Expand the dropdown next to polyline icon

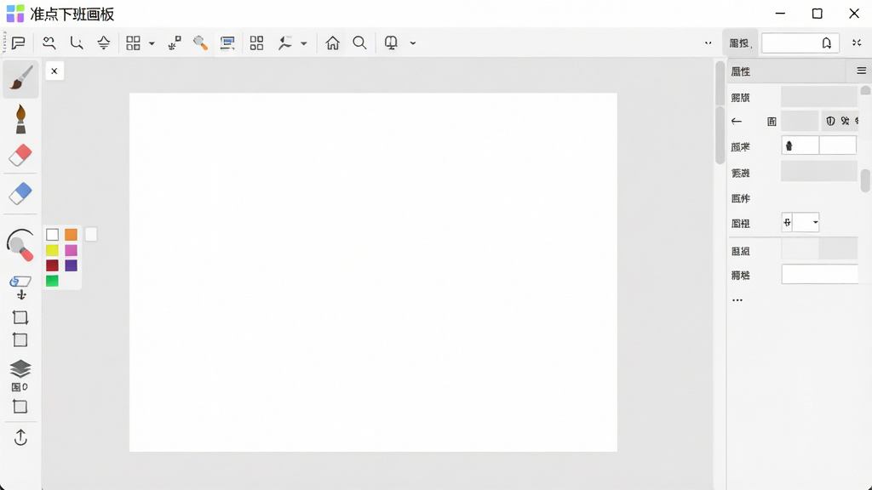[x=304, y=43]
